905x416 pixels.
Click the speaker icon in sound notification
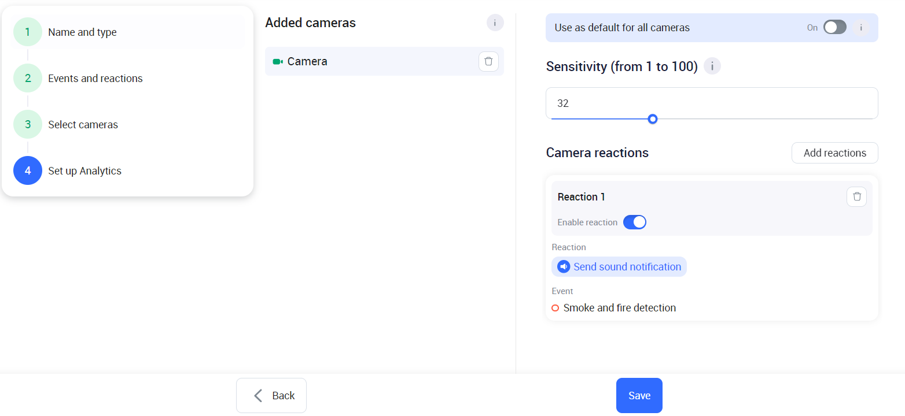pyautogui.click(x=563, y=267)
